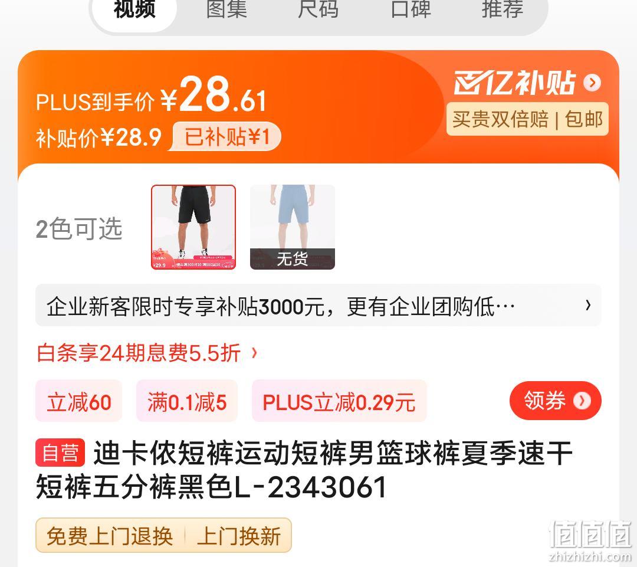Go to the 推荐 tab
Screen dimensions: 637x567
[503, 9]
